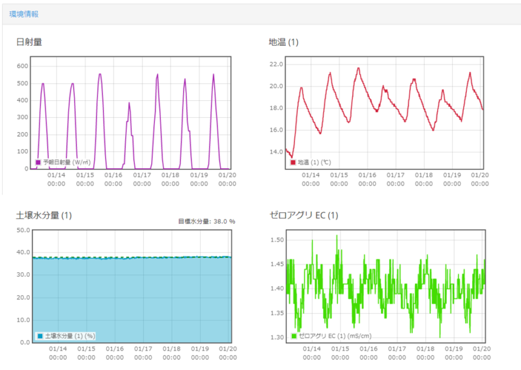
Task: Select the 地温 (1) (℃) legend label
Action: 314,162
